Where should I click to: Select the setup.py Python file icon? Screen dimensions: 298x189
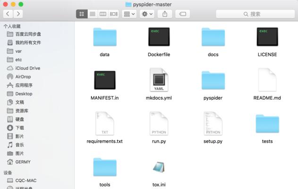[213, 123]
